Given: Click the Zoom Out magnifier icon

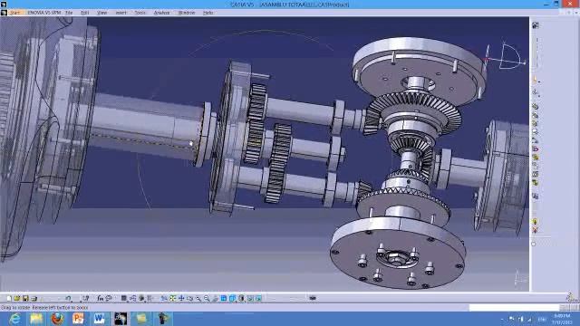Looking at the screenshot, I should (207, 298).
